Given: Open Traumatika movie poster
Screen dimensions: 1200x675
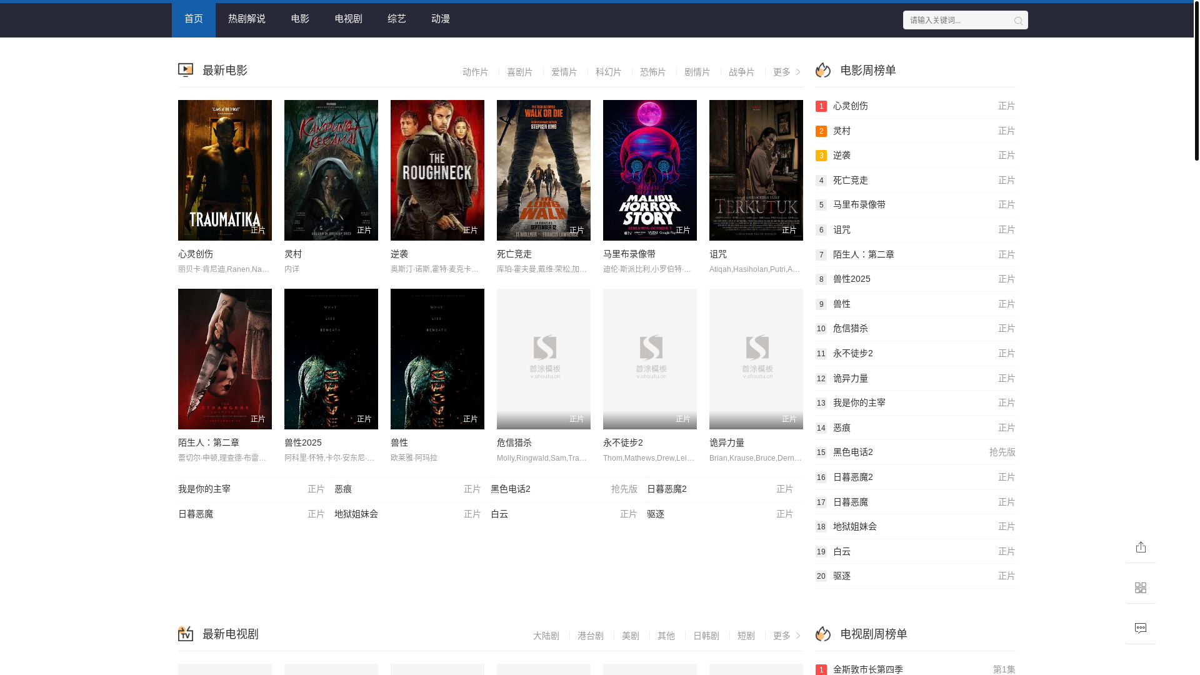Looking at the screenshot, I should [x=225, y=170].
